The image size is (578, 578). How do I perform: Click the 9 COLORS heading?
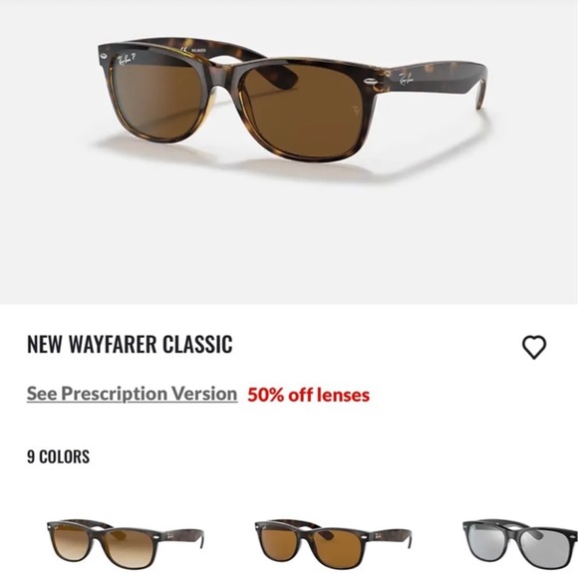pos(58,456)
